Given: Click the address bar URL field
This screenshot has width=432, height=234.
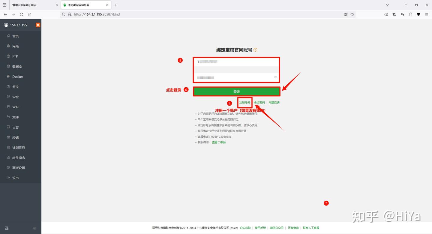Looking at the screenshot, I should 208,14.
